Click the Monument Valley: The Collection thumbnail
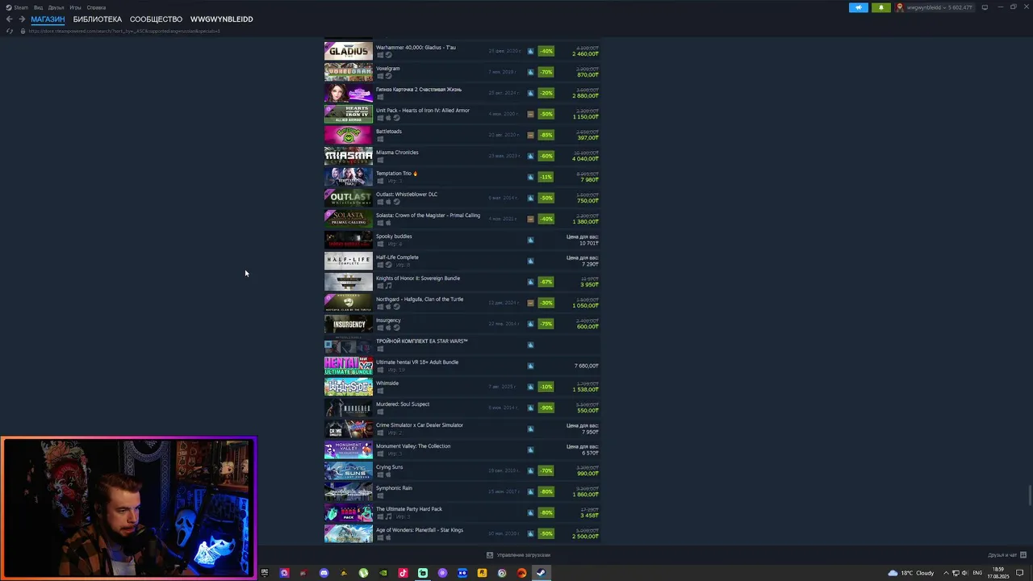 [x=349, y=449]
